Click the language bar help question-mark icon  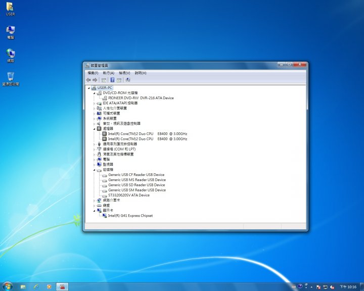click(x=300, y=286)
